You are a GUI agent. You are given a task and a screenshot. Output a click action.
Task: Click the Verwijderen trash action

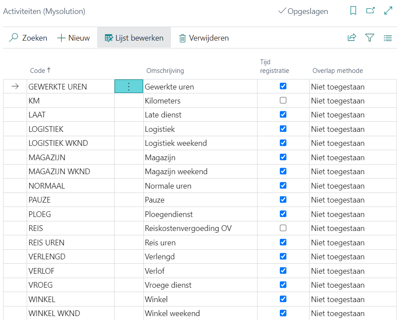(204, 38)
